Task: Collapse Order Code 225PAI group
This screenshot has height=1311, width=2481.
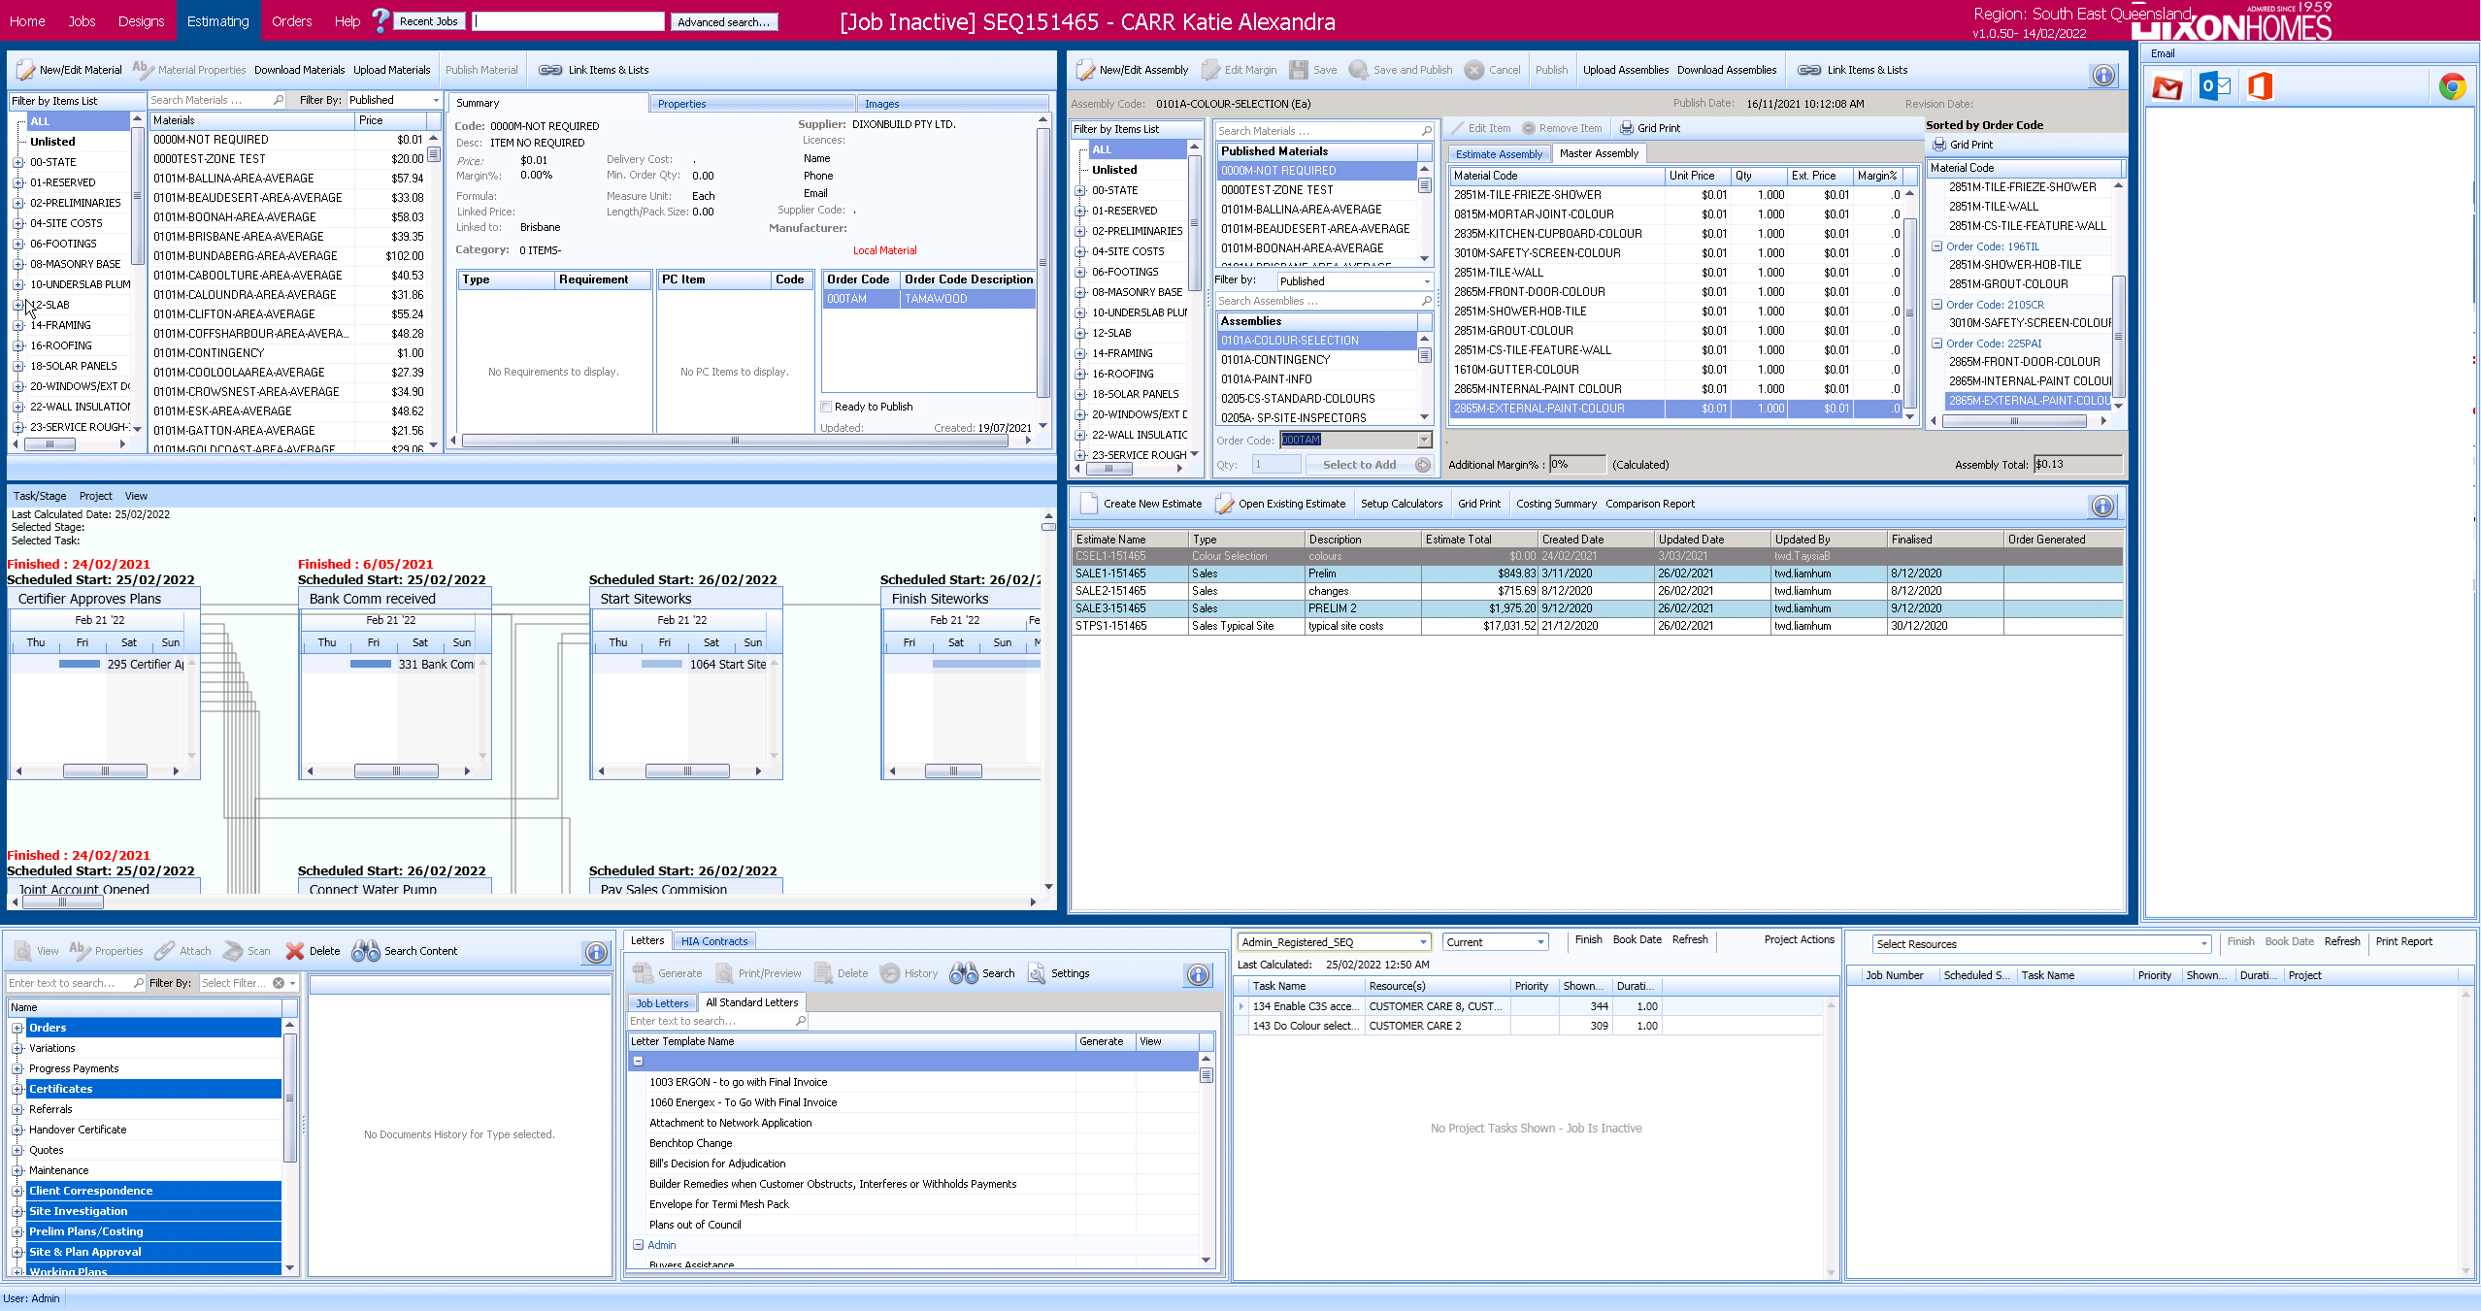Action: click(1936, 344)
